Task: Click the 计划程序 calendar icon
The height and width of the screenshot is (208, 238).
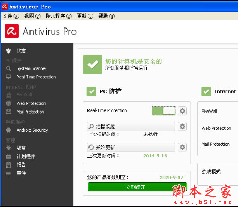Action: (8, 157)
